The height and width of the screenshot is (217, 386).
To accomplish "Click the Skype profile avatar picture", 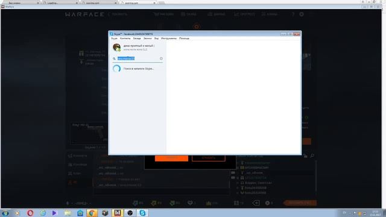I will pyautogui.click(x=116, y=47).
